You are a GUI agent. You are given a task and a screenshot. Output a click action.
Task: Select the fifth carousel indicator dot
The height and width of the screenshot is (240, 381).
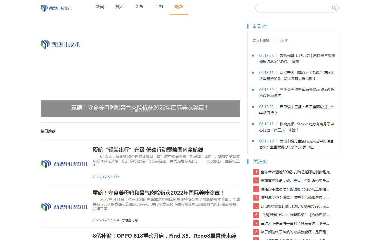click(x=149, y=111)
